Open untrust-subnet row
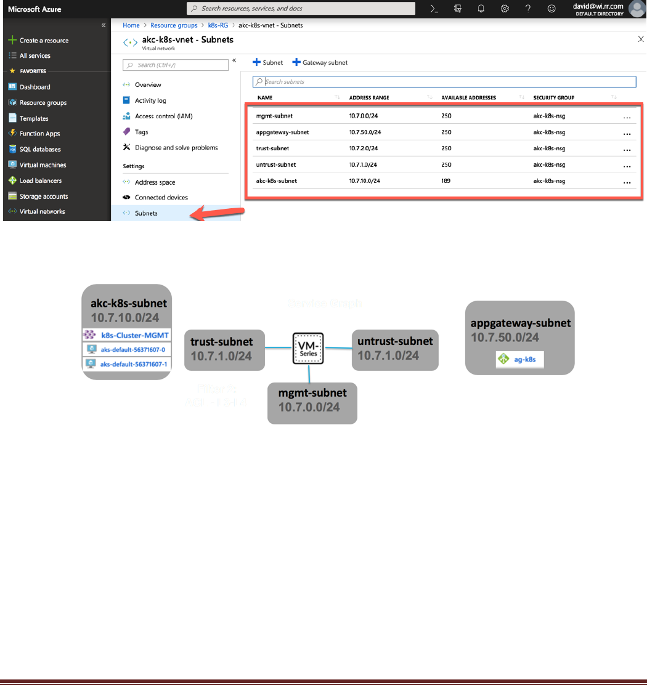 444,164
